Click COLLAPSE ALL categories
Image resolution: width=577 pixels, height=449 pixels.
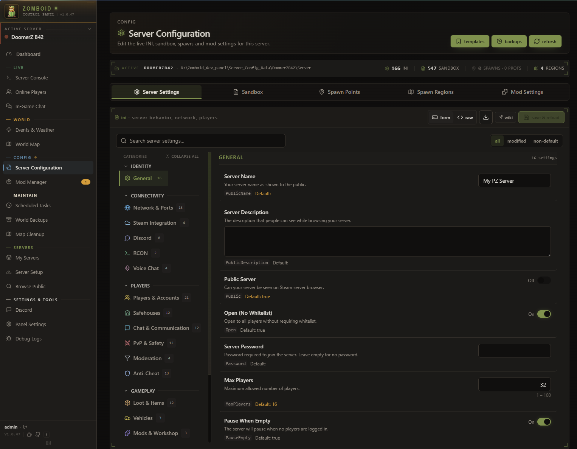pos(182,156)
